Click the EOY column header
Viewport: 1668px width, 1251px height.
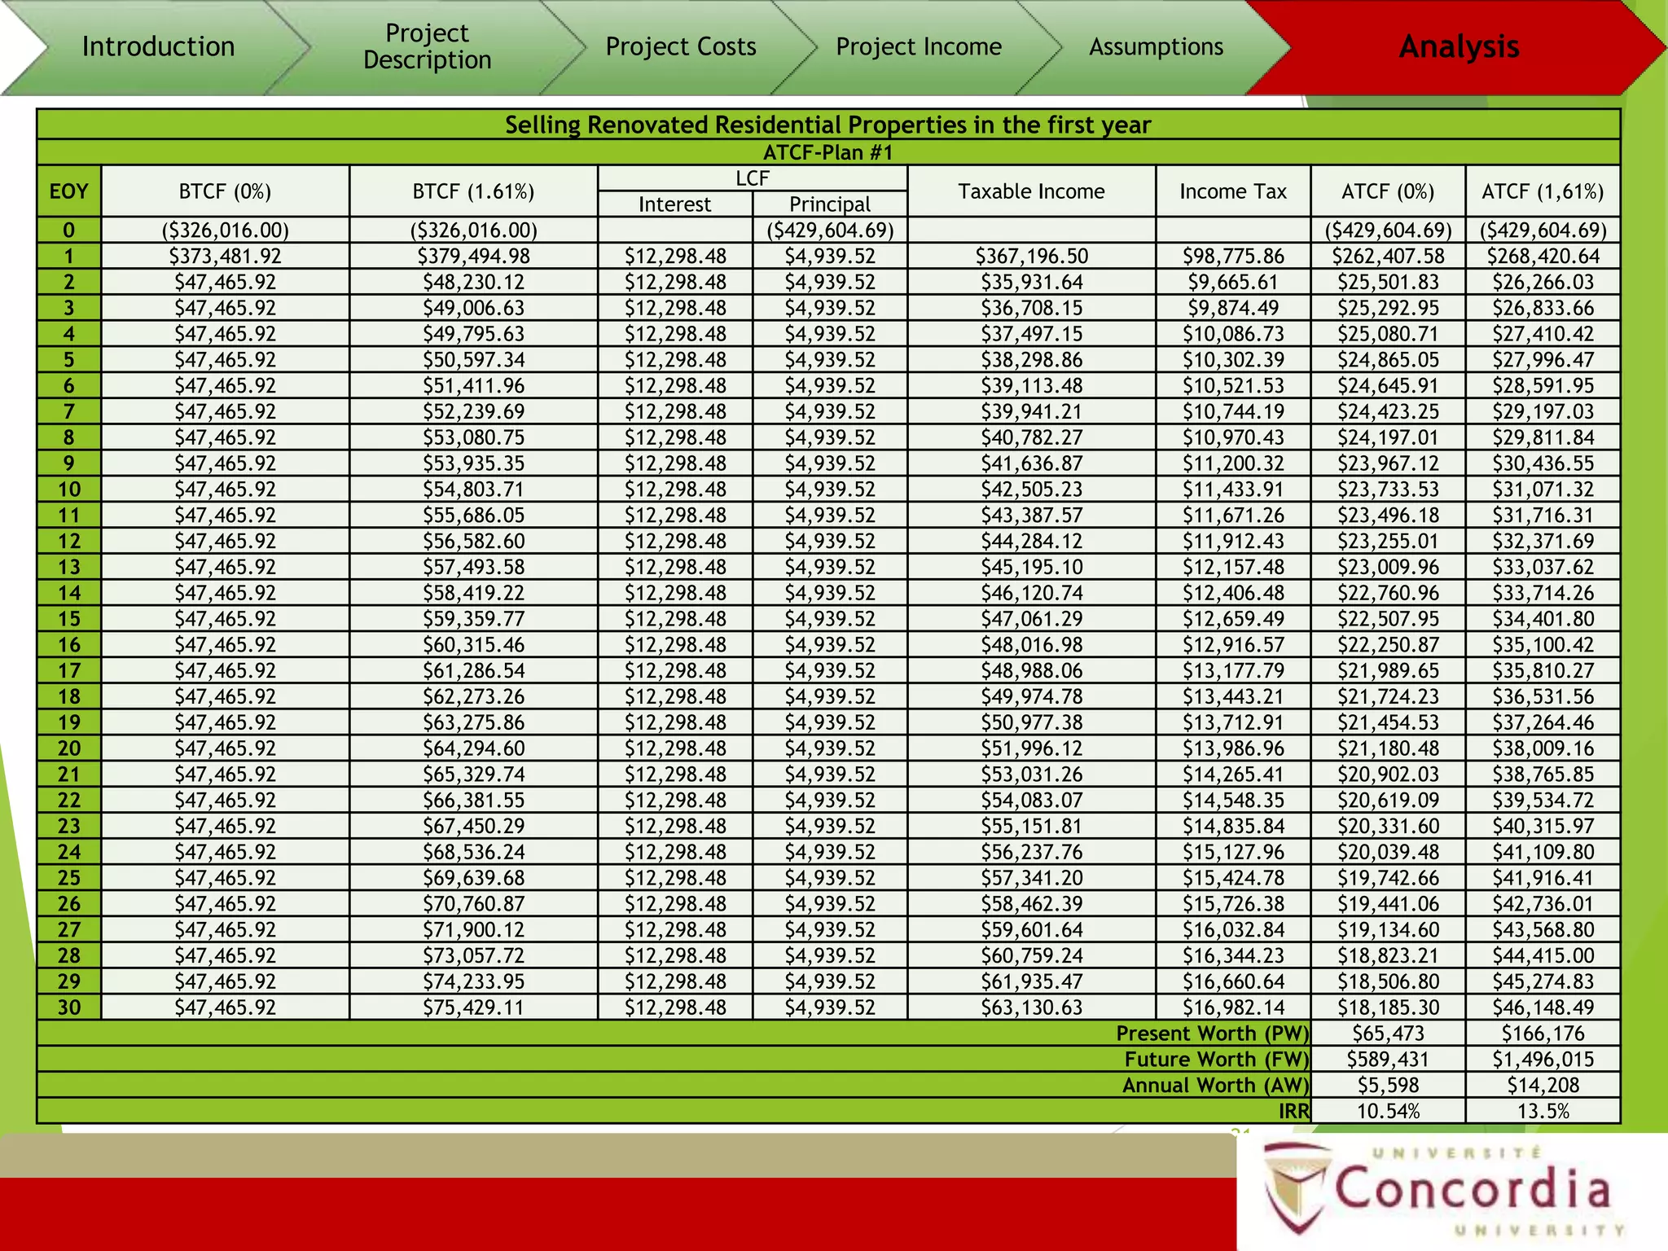coord(69,191)
